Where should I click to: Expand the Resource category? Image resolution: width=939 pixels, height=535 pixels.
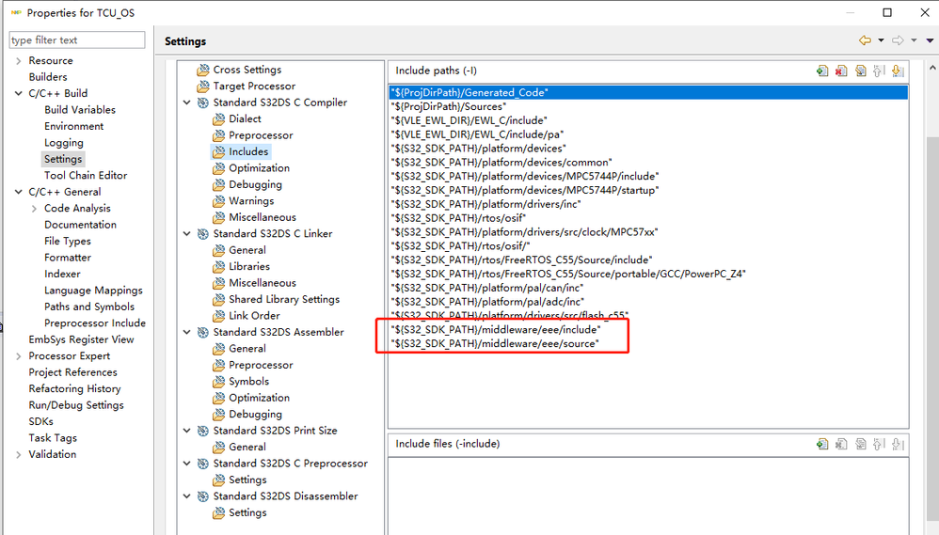(x=18, y=60)
